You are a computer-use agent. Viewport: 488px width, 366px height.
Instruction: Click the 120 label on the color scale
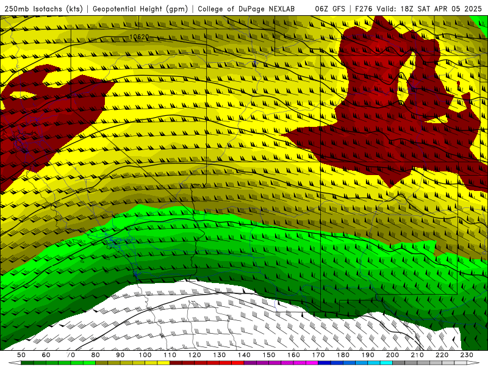tap(195, 355)
